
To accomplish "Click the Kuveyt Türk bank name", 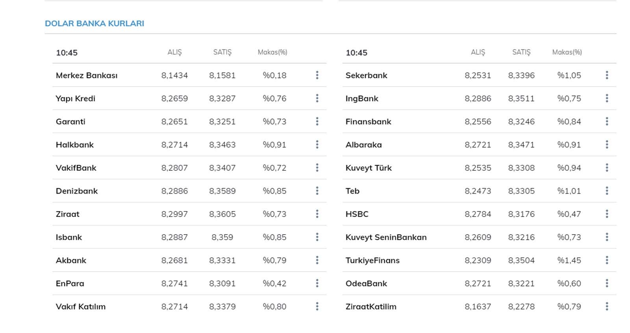I will coord(369,168).
